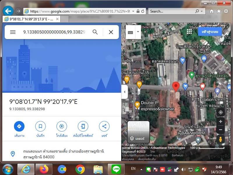
Task: Click the BAANHORM location marker
Action: click(198, 140)
